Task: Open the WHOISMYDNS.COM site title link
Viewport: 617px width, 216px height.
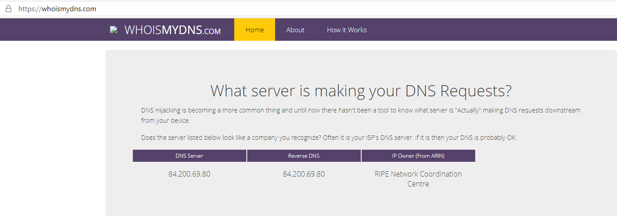Action: pos(172,30)
